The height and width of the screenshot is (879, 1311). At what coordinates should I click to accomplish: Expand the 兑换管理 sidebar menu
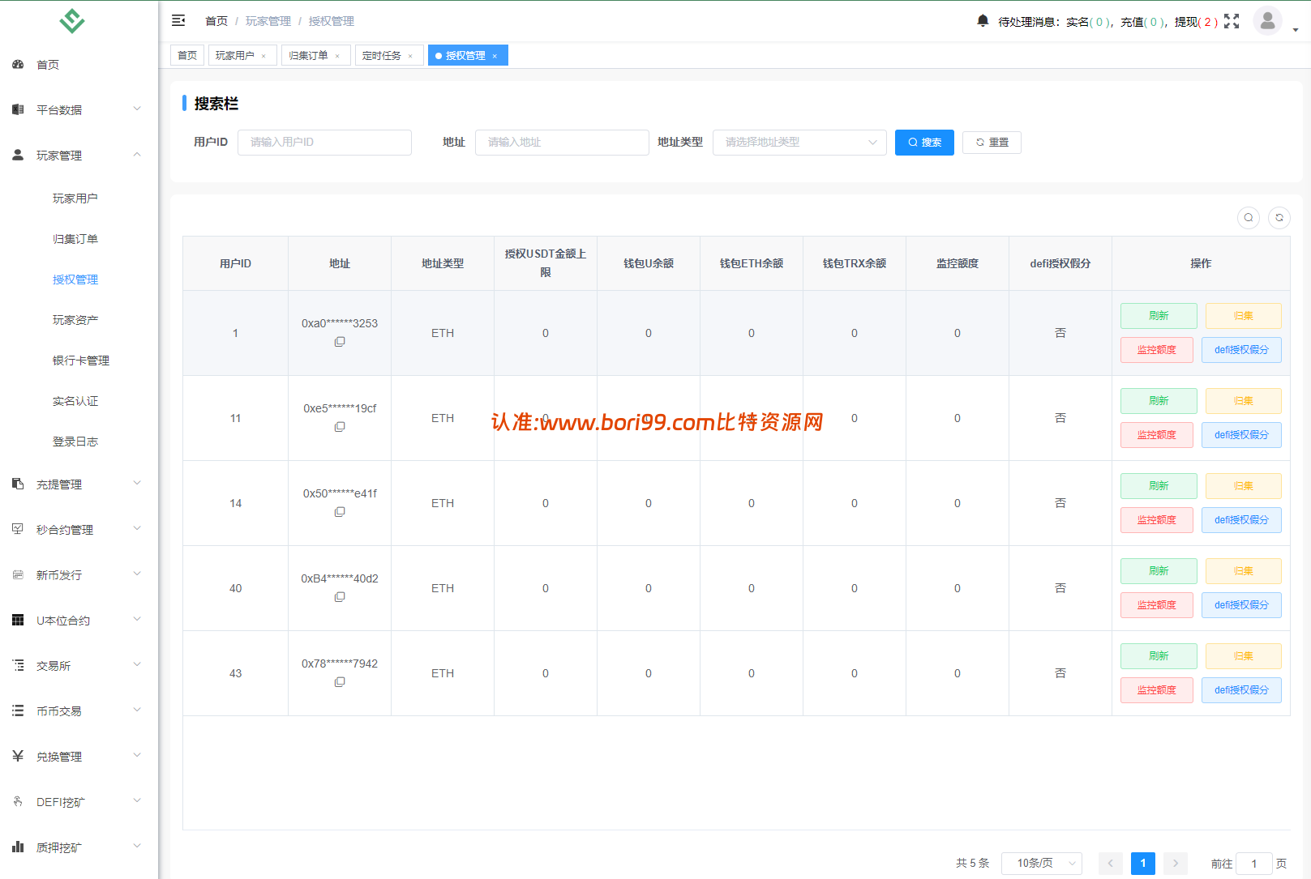tap(79, 757)
